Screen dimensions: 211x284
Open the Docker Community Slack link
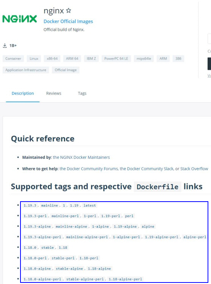(x=146, y=169)
